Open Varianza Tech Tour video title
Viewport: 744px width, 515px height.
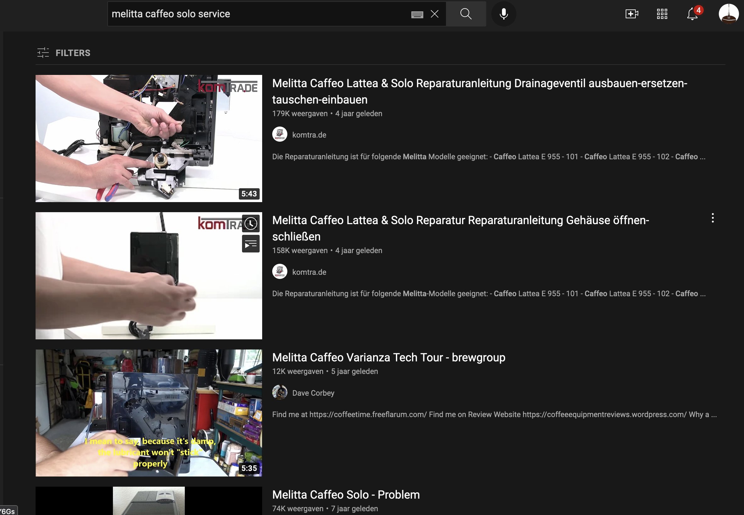388,357
